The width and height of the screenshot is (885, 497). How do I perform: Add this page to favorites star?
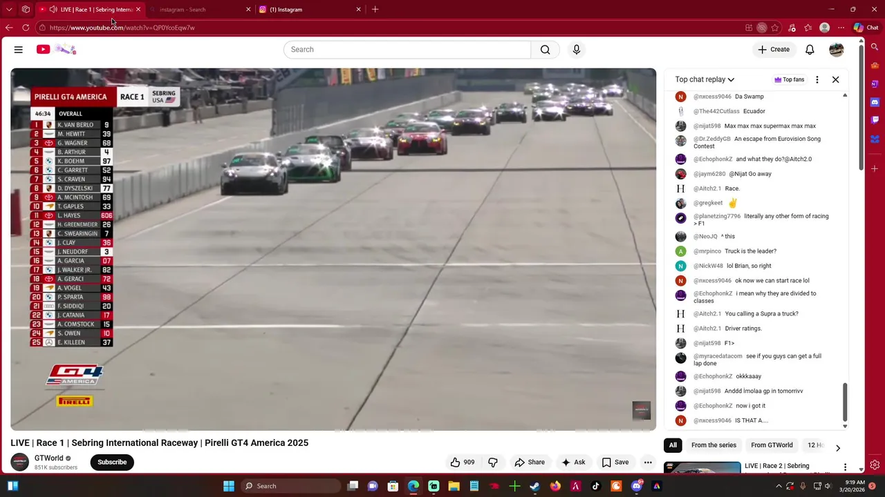click(775, 28)
